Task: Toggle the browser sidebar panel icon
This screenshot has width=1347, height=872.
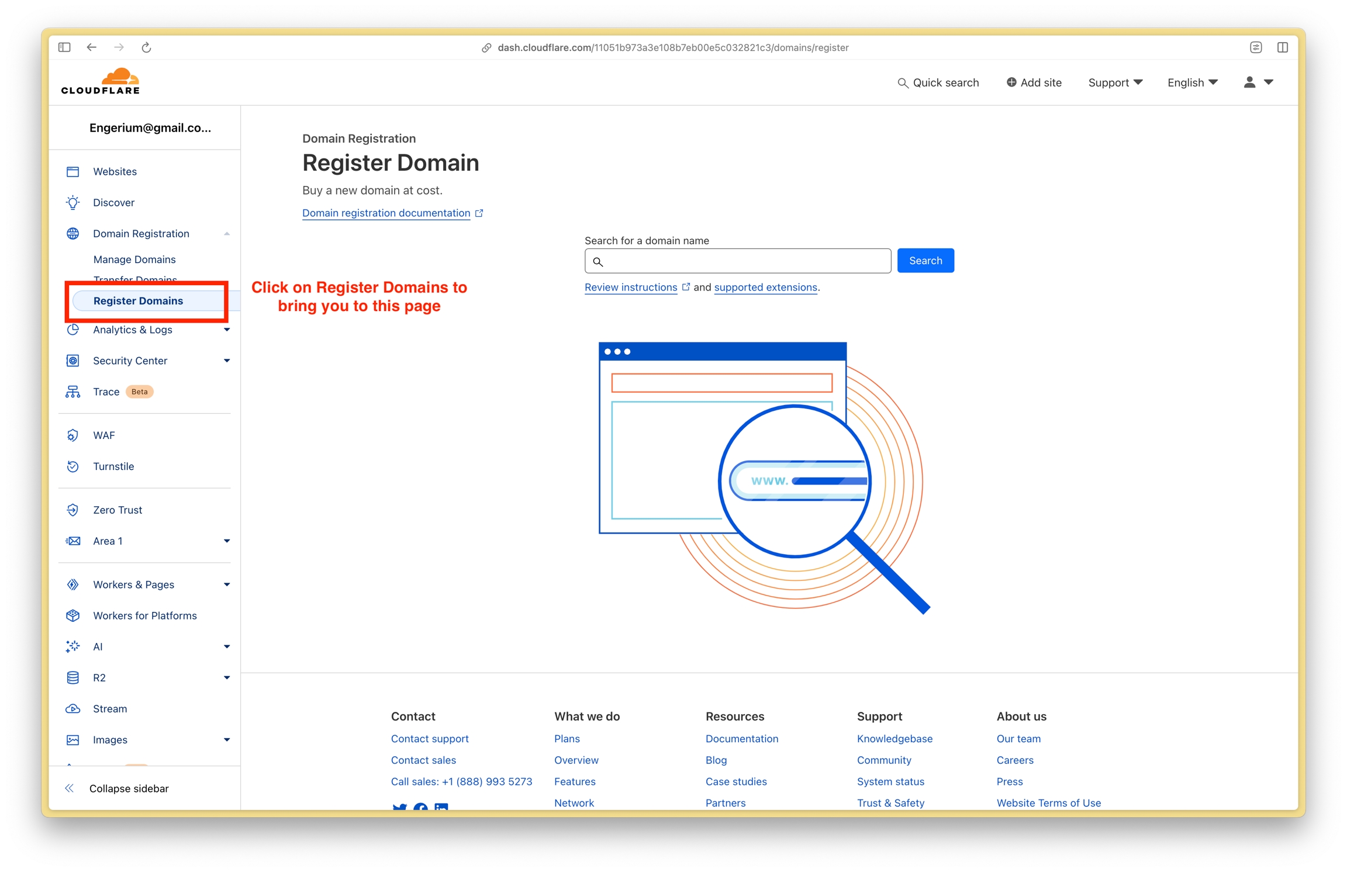Action: [64, 47]
